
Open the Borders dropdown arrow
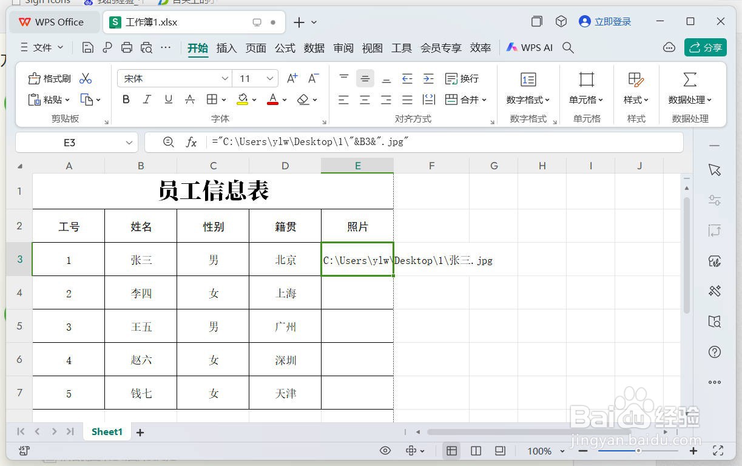pos(224,100)
